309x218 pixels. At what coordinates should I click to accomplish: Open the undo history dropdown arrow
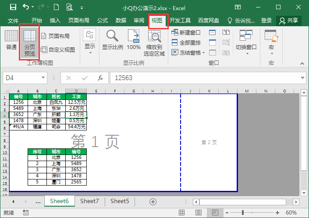coord(33,7)
